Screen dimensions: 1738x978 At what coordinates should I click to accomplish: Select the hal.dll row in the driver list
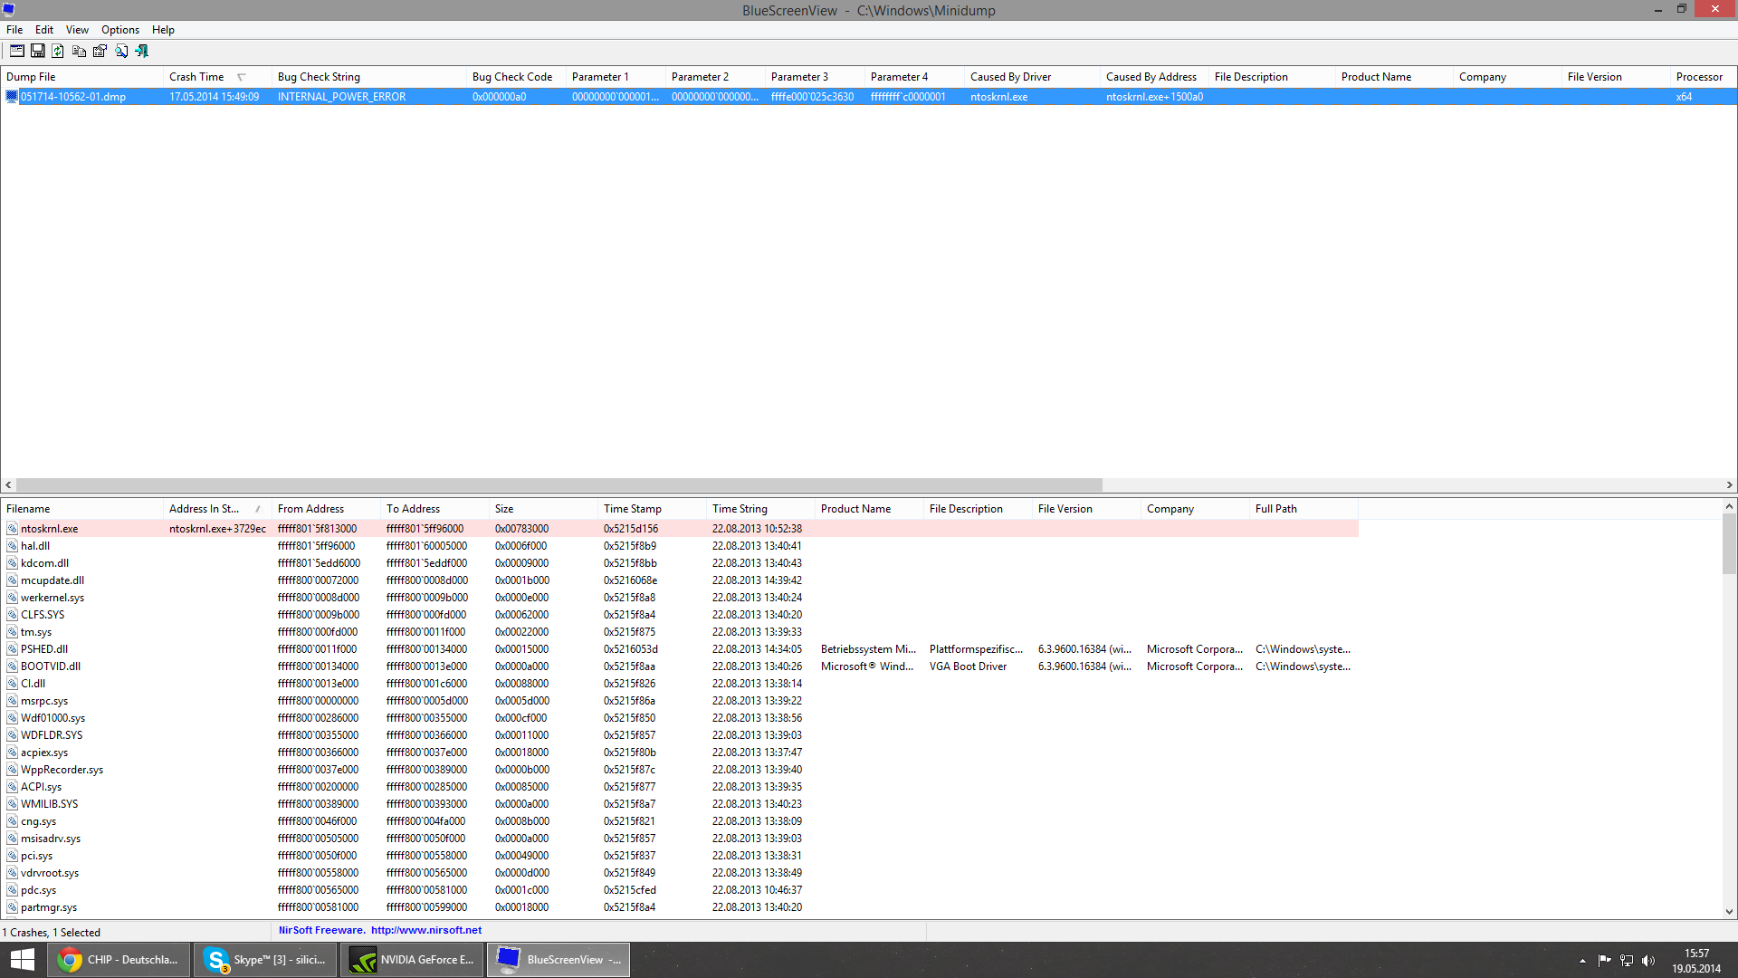[35, 546]
